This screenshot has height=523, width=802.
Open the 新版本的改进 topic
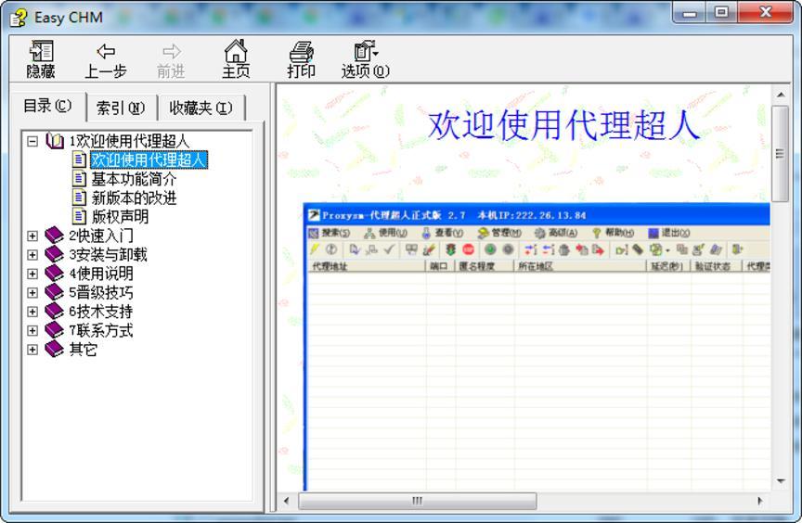pyautogui.click(x=134, y=198)
